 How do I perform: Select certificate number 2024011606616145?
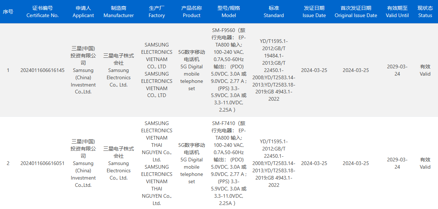click(x=42, y=70)
